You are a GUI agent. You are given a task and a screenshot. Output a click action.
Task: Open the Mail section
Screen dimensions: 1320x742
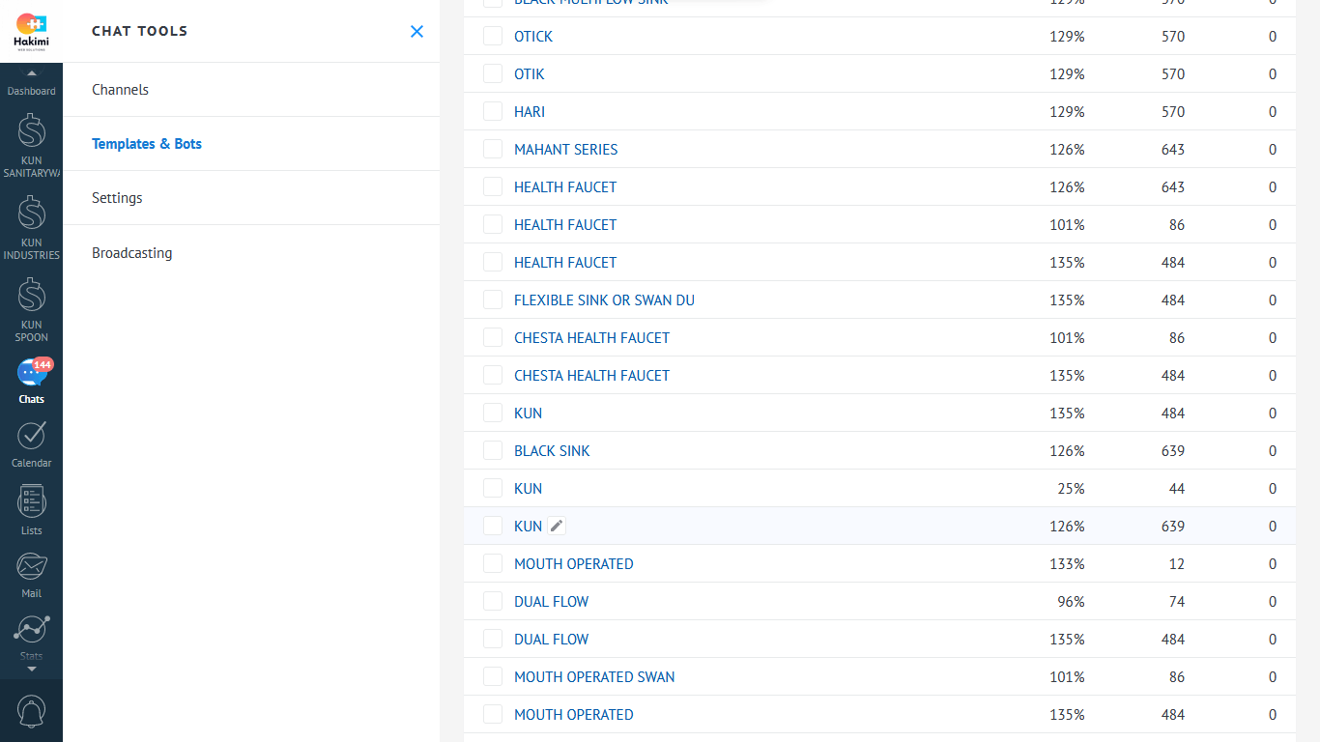click(31, 576)
